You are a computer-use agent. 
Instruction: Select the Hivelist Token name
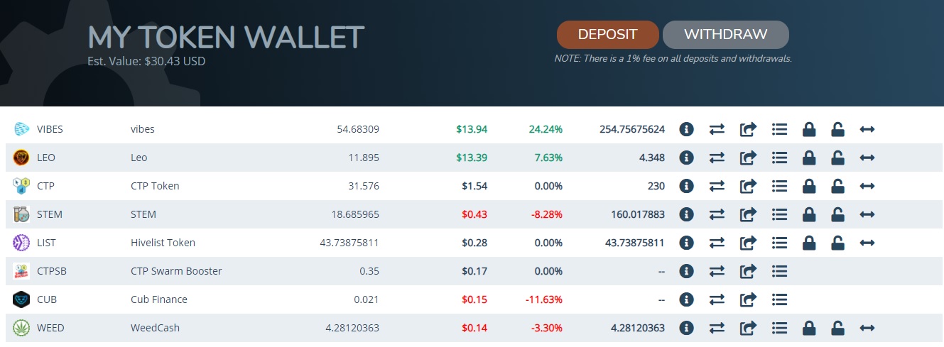(x=163, y=243)
